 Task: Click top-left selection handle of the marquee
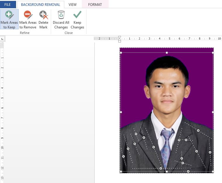[121, 53]
